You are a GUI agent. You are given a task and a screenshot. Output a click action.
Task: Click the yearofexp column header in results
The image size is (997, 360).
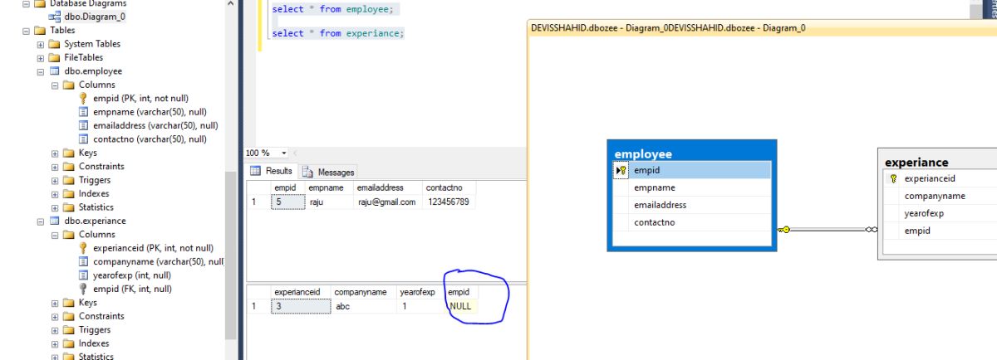pos(420,292)
